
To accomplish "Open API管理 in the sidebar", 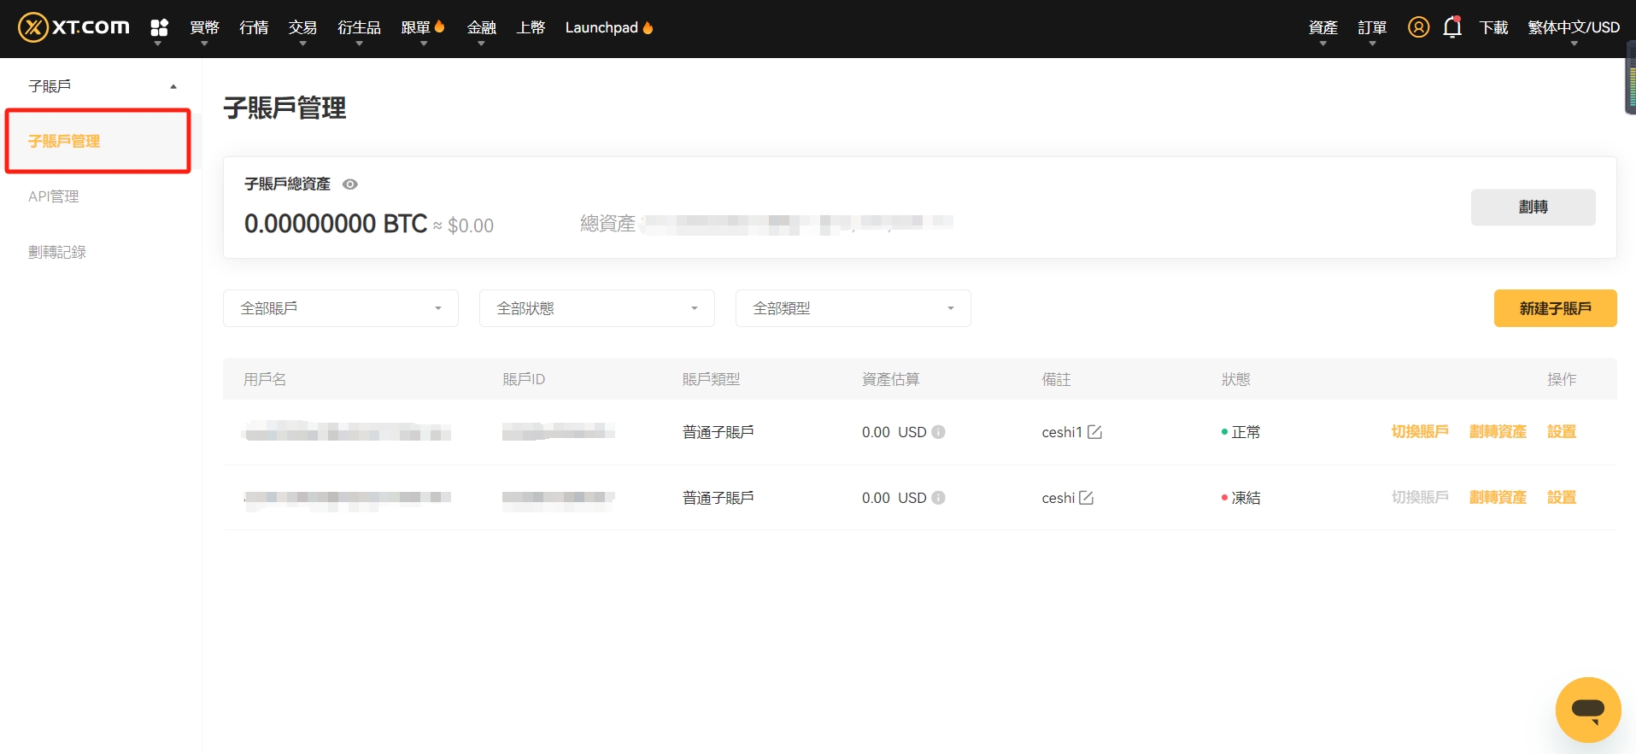I will pyautogui.click(x=53, y=196).
